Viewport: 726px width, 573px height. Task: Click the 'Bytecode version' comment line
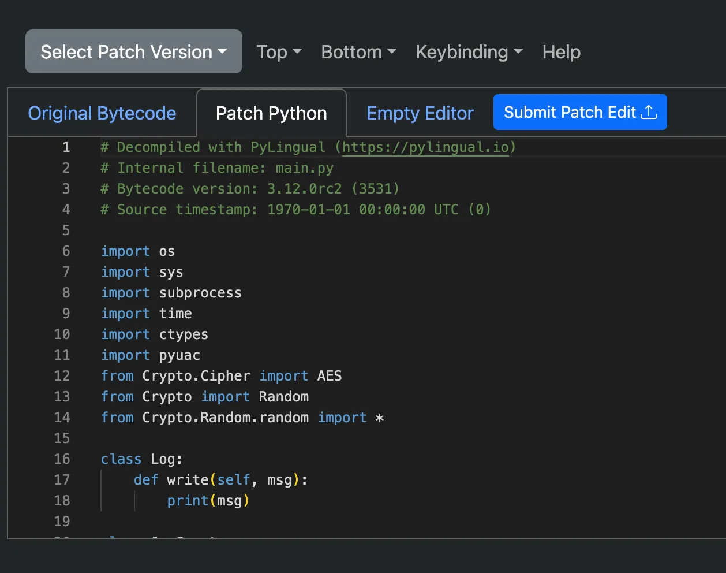(x=249, y=189)
